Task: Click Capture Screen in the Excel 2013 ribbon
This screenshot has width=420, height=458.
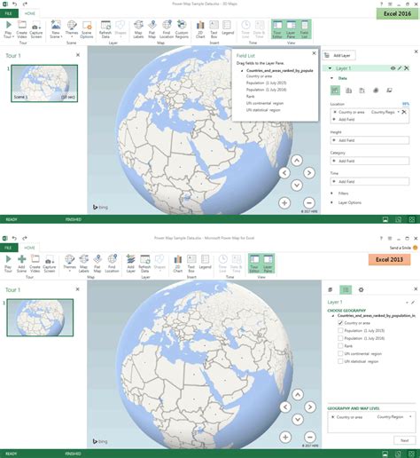Action: [50, 264]
